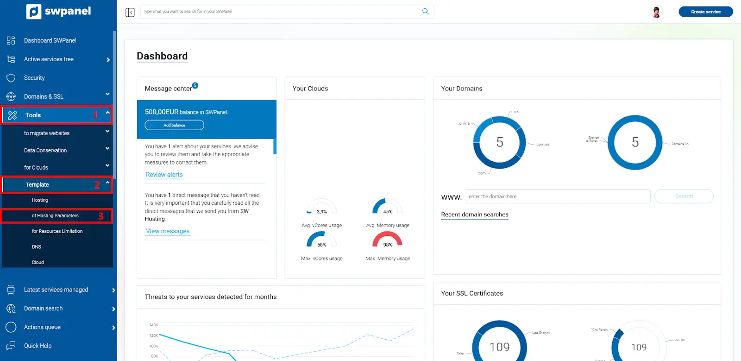The image size is (741, 361).
Task: Click the Latest services managed icon
Action: pos(11,290)
